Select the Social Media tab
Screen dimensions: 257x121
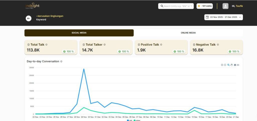(79, 33)
